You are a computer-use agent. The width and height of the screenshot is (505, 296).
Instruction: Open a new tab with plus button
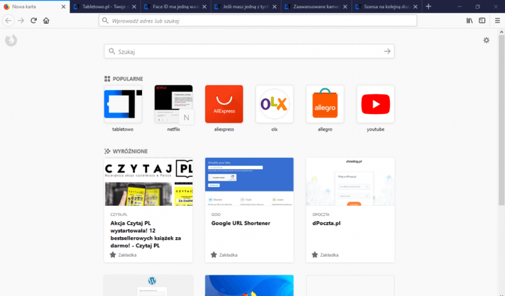pyautogui.click(x=428, y=7)
